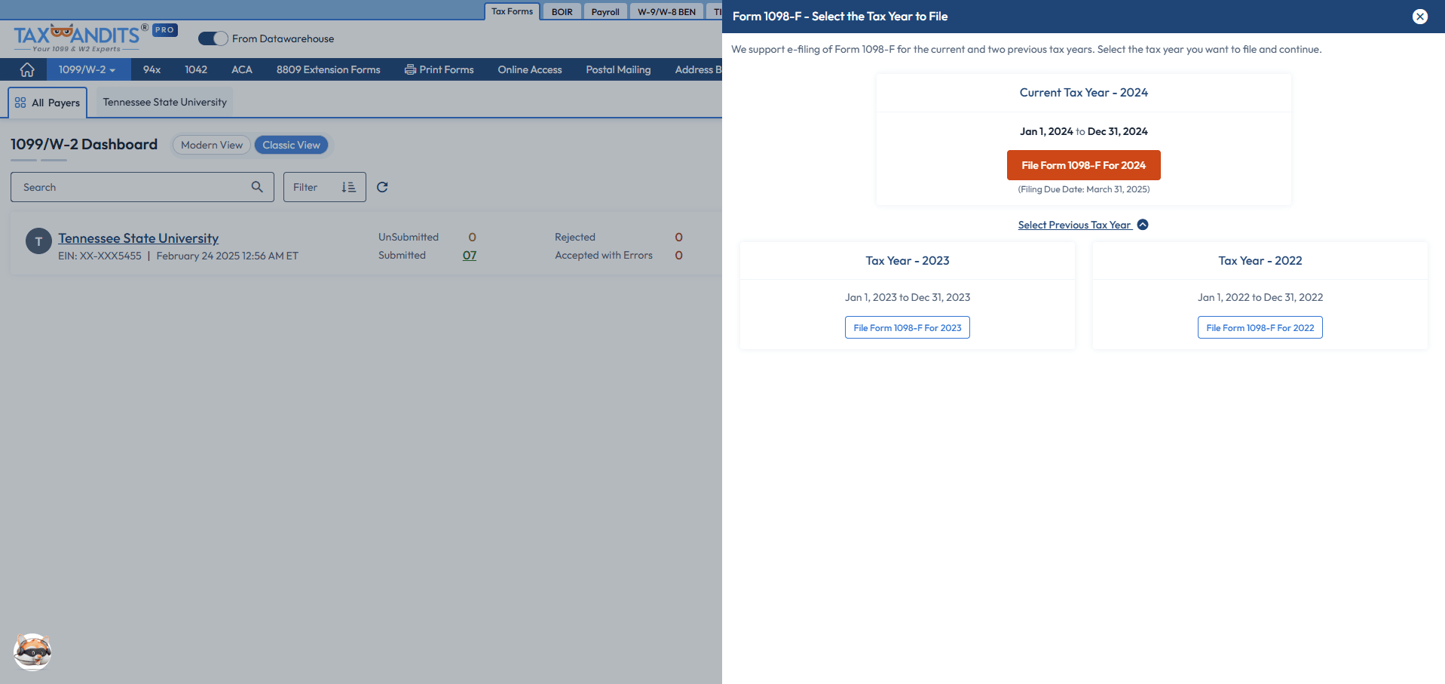Viewport: 1445px width, 684px height.
Task: Open the 1042 menu
Action: coord(196,69)
